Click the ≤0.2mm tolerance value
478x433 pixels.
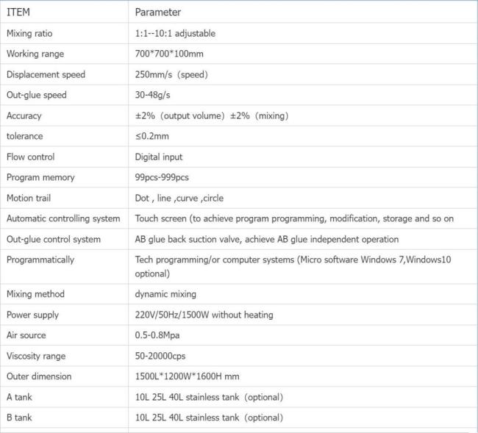(151, 136)
